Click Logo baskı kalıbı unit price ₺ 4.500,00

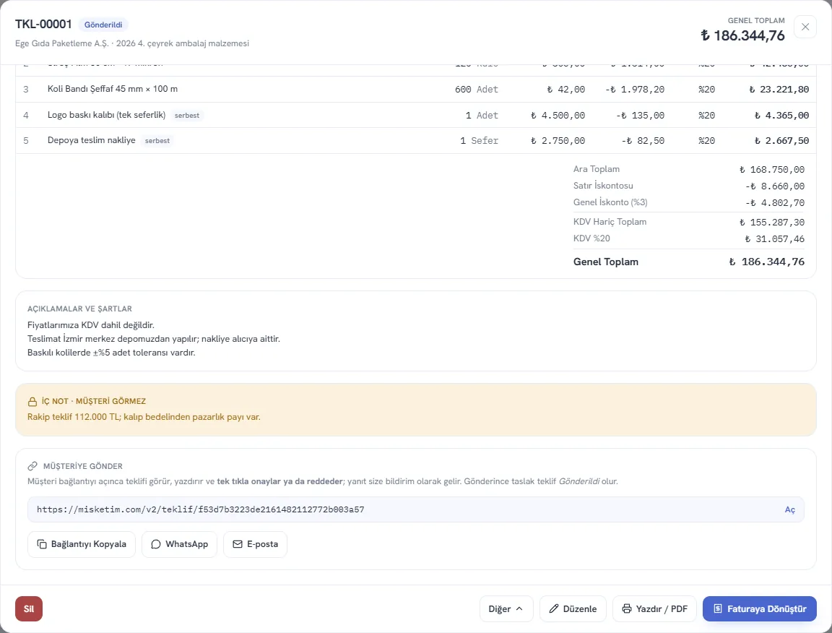[558, 115]
